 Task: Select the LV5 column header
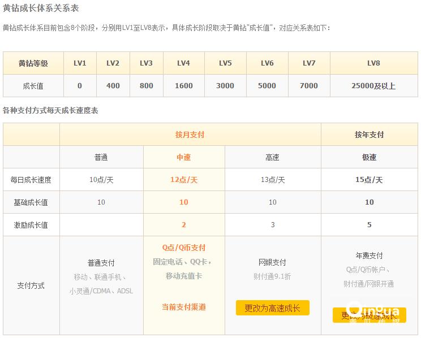225,63
